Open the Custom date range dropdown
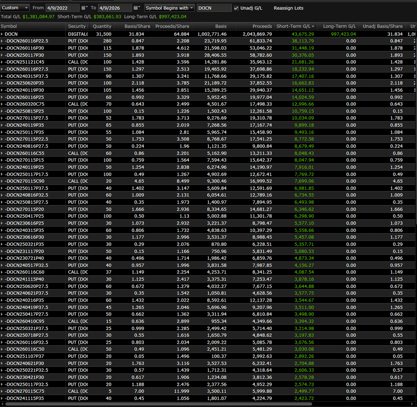 click(x=15, y=8)
